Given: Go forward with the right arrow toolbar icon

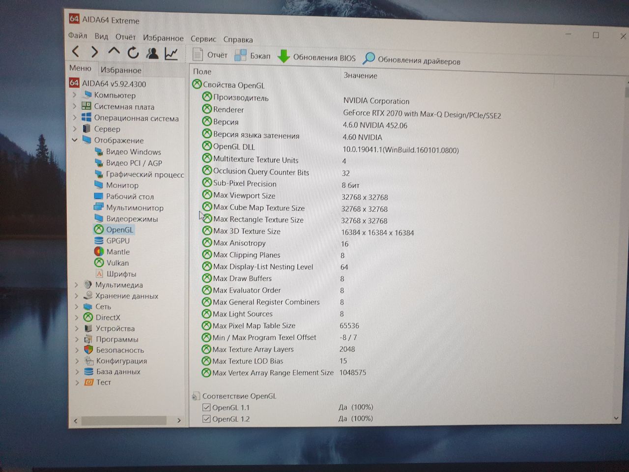Looking at the screenshot, I should click(94, 52).
